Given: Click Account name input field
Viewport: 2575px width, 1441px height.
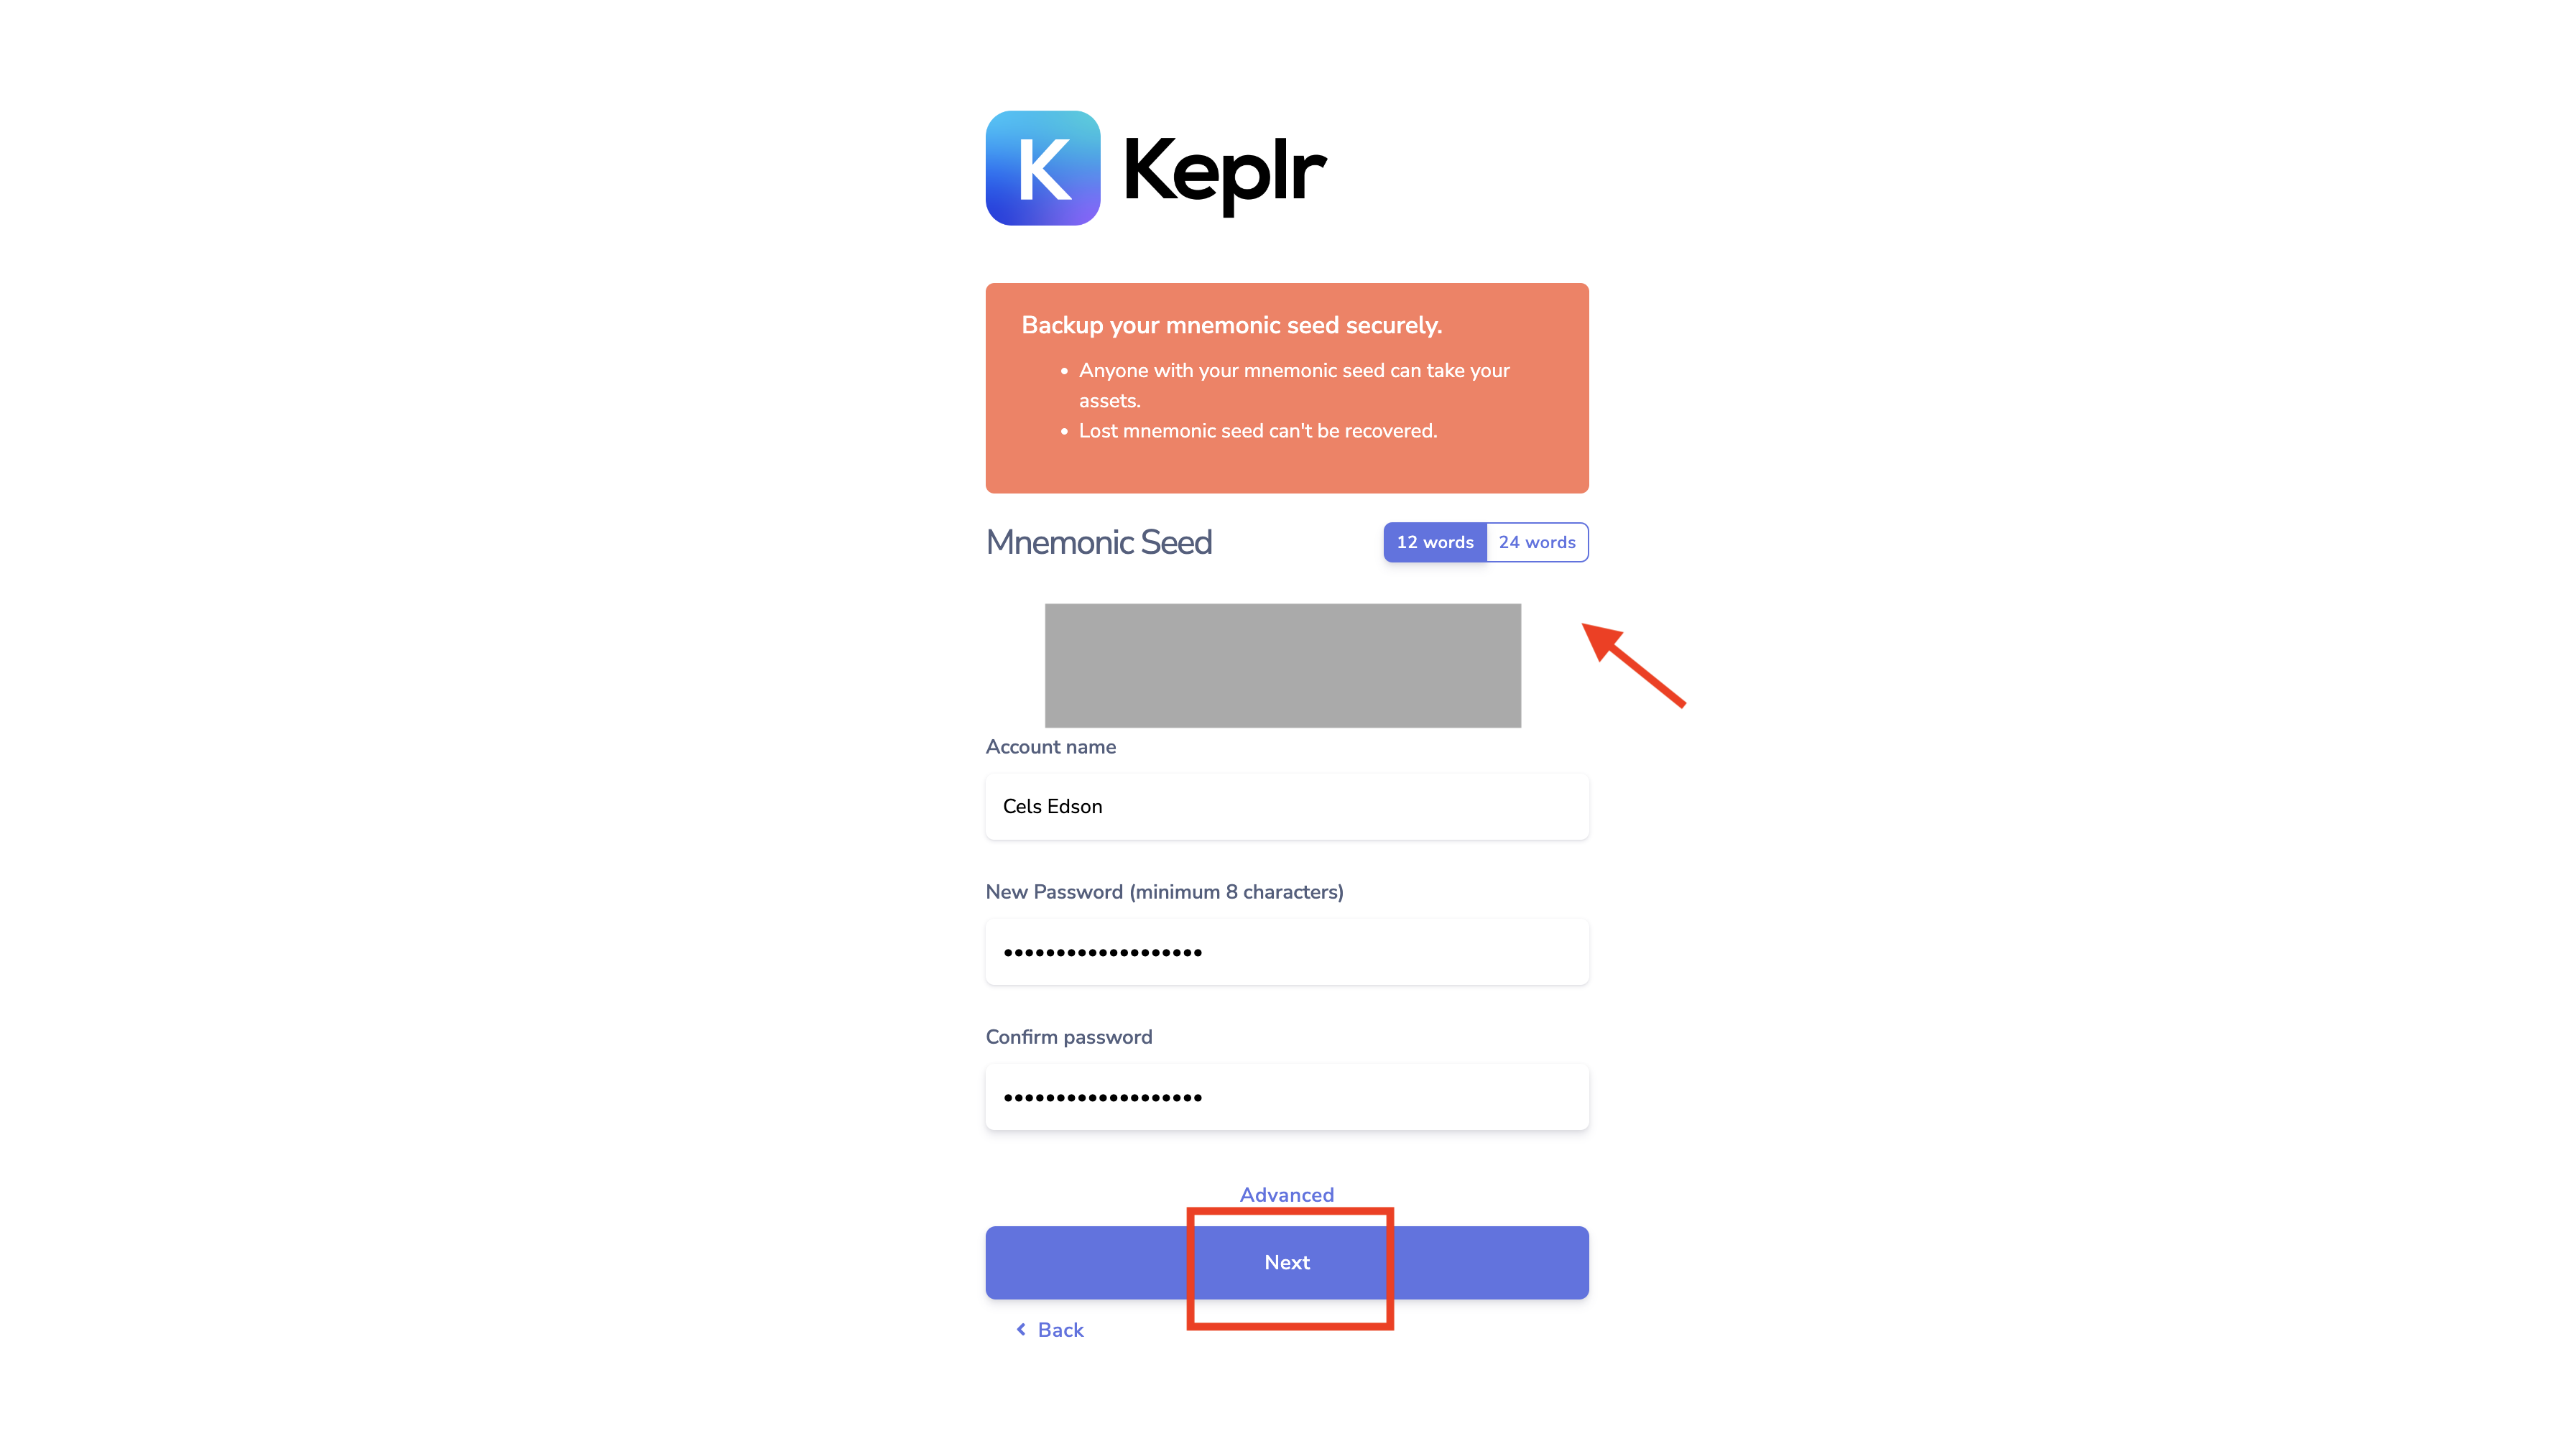Looking at the screenshot, I should point(1287,806).
